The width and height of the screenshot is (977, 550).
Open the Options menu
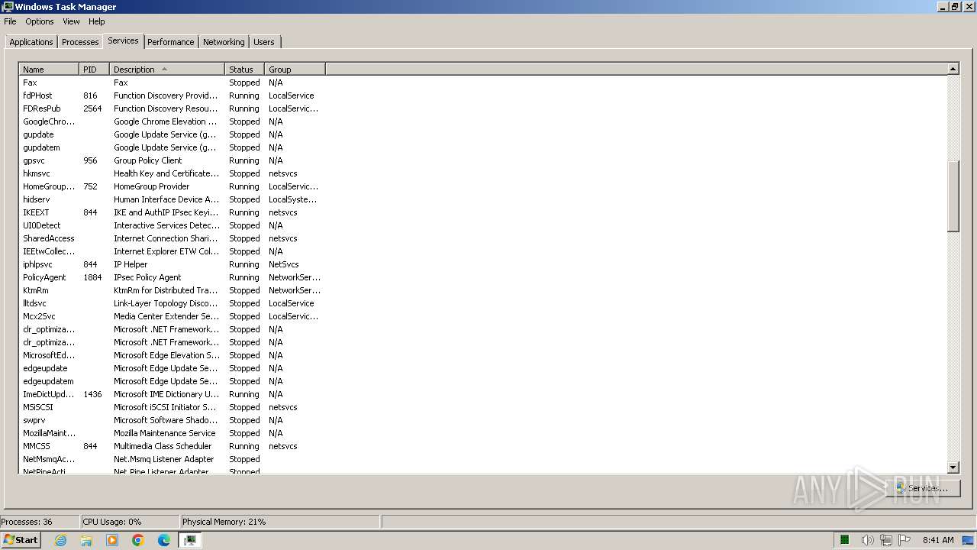click(x=40, y=21)
